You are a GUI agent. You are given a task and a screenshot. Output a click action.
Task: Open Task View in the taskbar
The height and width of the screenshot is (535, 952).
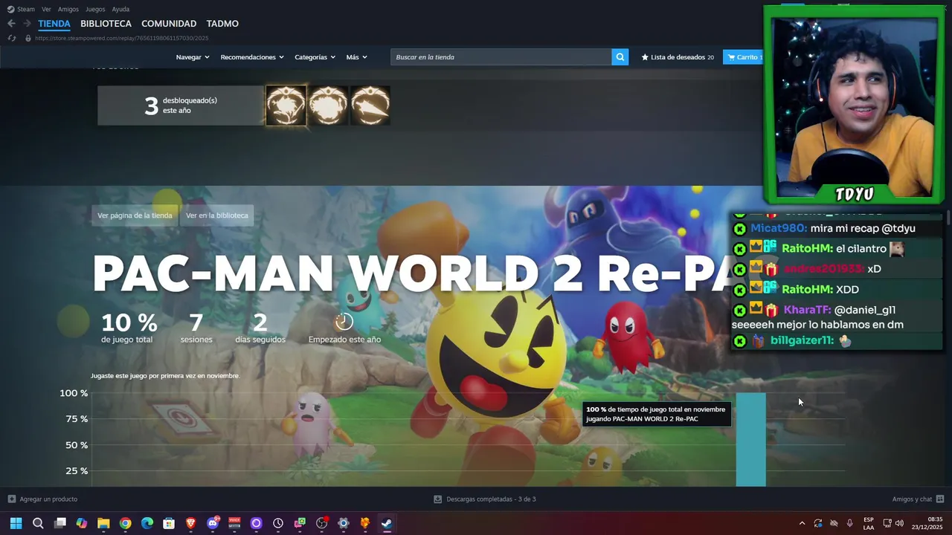coord(60,523)
